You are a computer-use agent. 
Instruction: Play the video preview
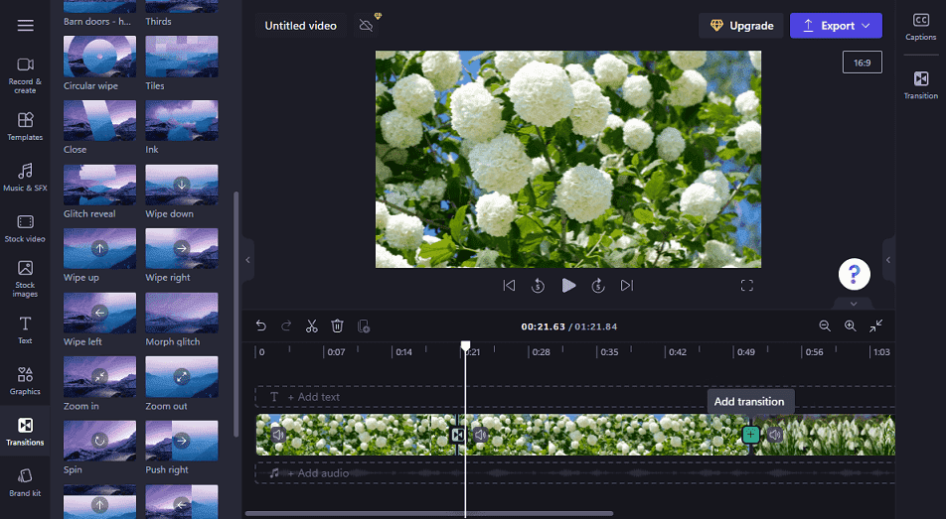point(568,286)
